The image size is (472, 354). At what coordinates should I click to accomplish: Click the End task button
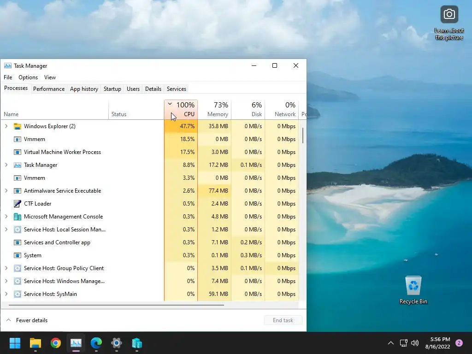[283, 320]
